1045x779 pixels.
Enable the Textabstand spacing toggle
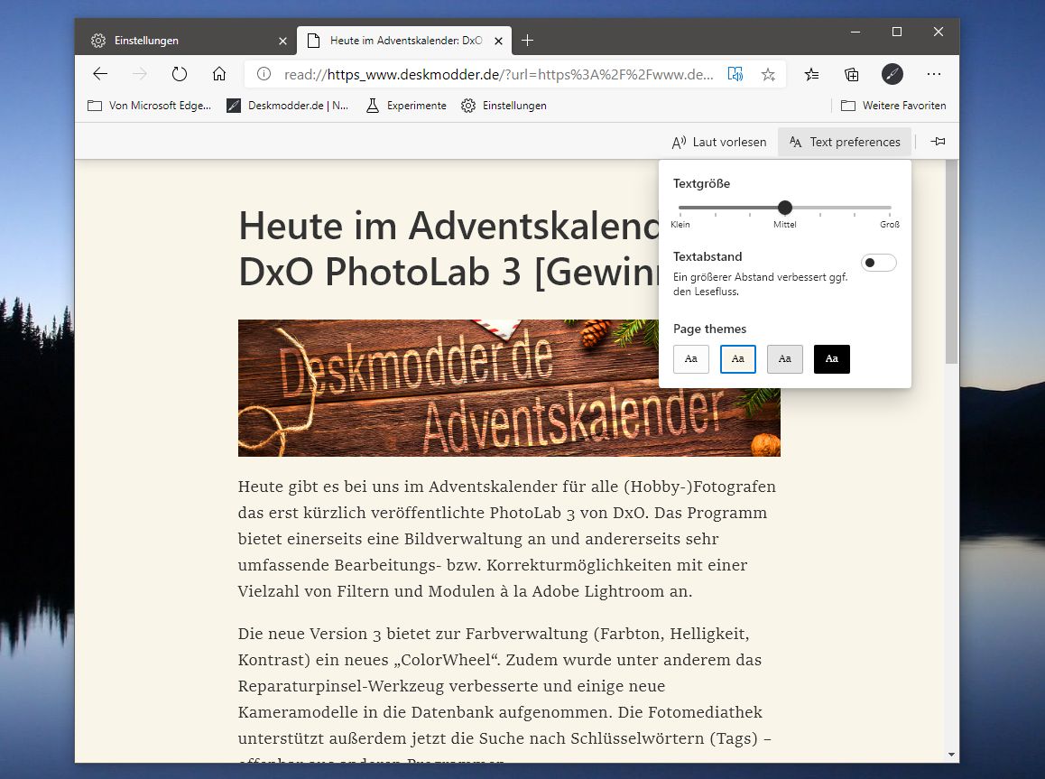[878, 263]
